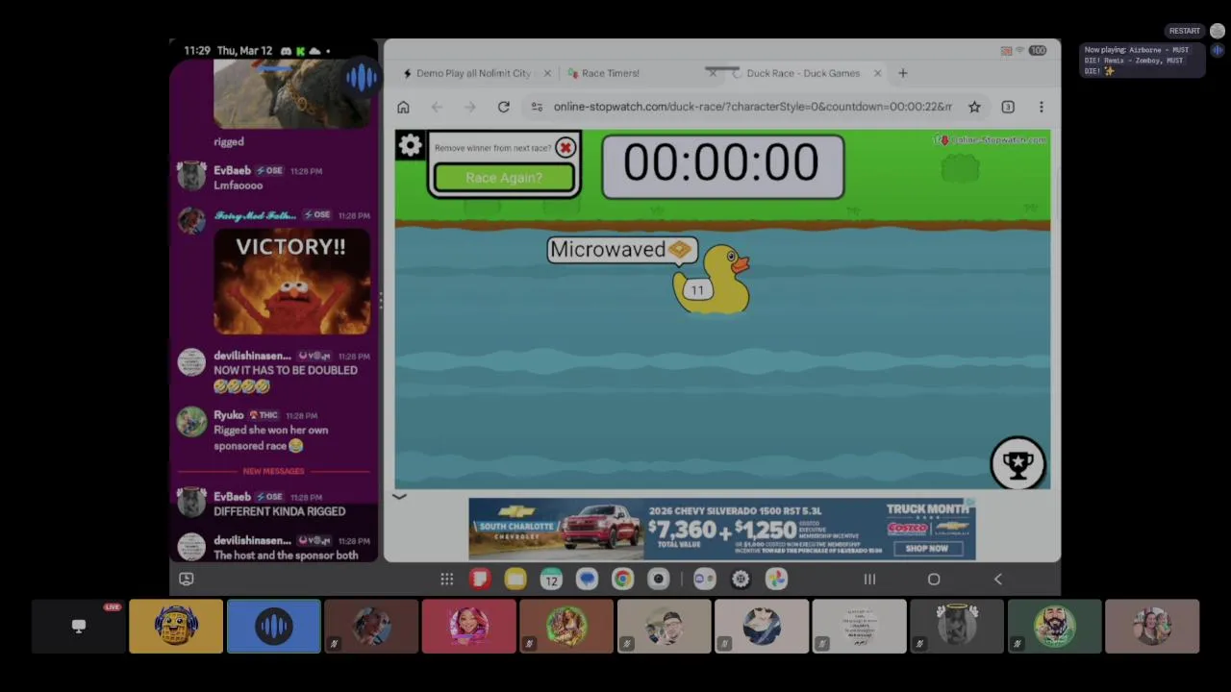The width and height of the screenshot is (1231, 692).
Task: Open the app drawer grid icon
Action: tap(446, 579)
